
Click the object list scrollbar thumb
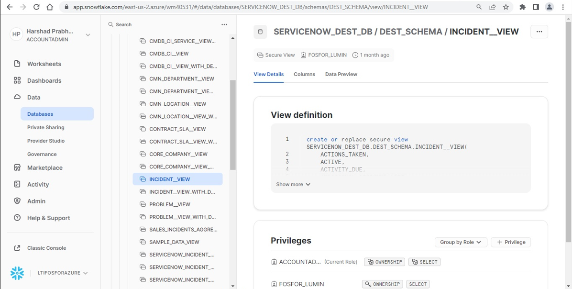coord(233,124)
